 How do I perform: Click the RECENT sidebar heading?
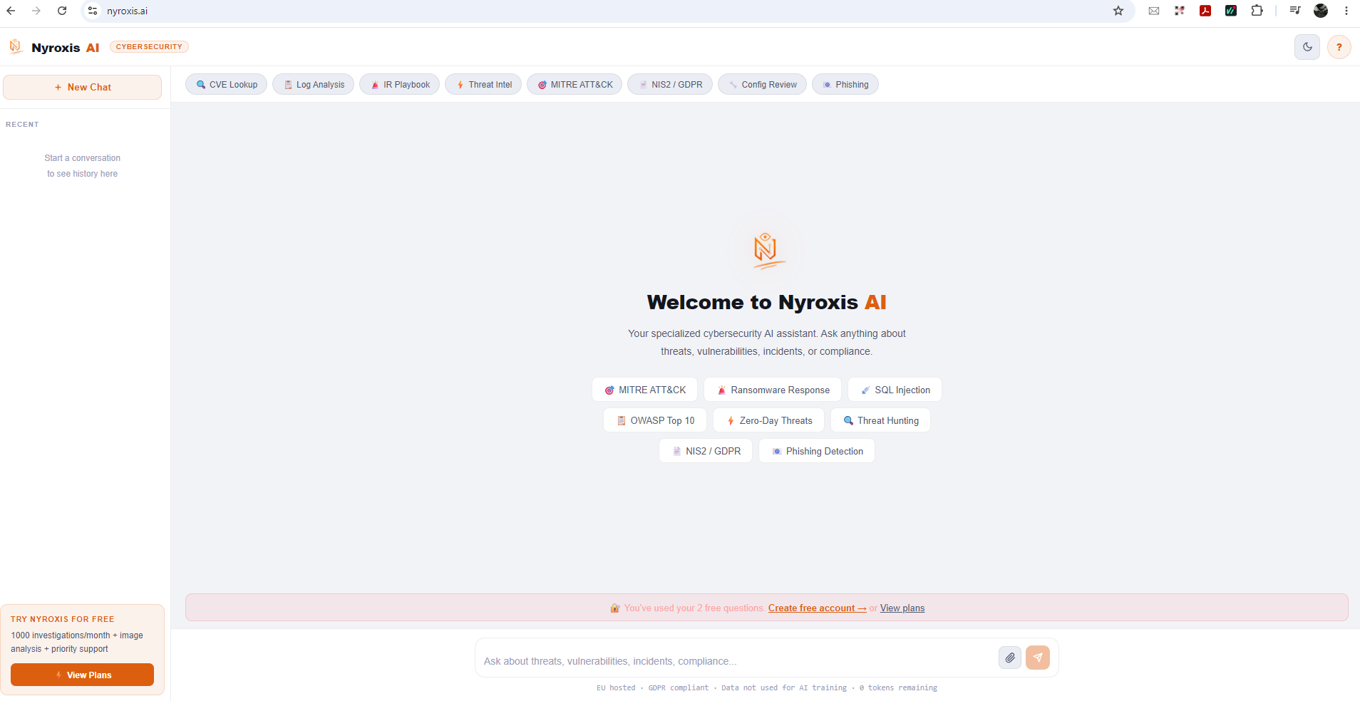point(22,125)
